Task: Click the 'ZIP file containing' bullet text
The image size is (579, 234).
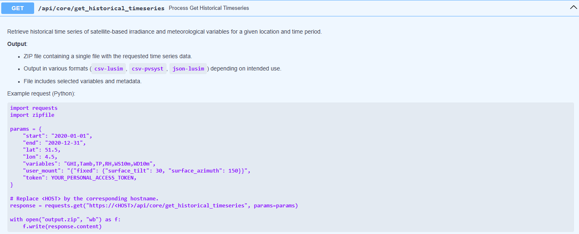Action: [108, 56]
